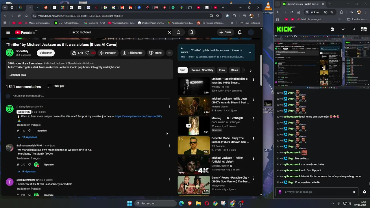370x208 pixels.
Task: Open the Créer create button
Action: tap(225, 32)
